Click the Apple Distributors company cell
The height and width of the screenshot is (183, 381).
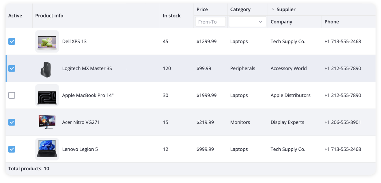(x=290, y=95)
